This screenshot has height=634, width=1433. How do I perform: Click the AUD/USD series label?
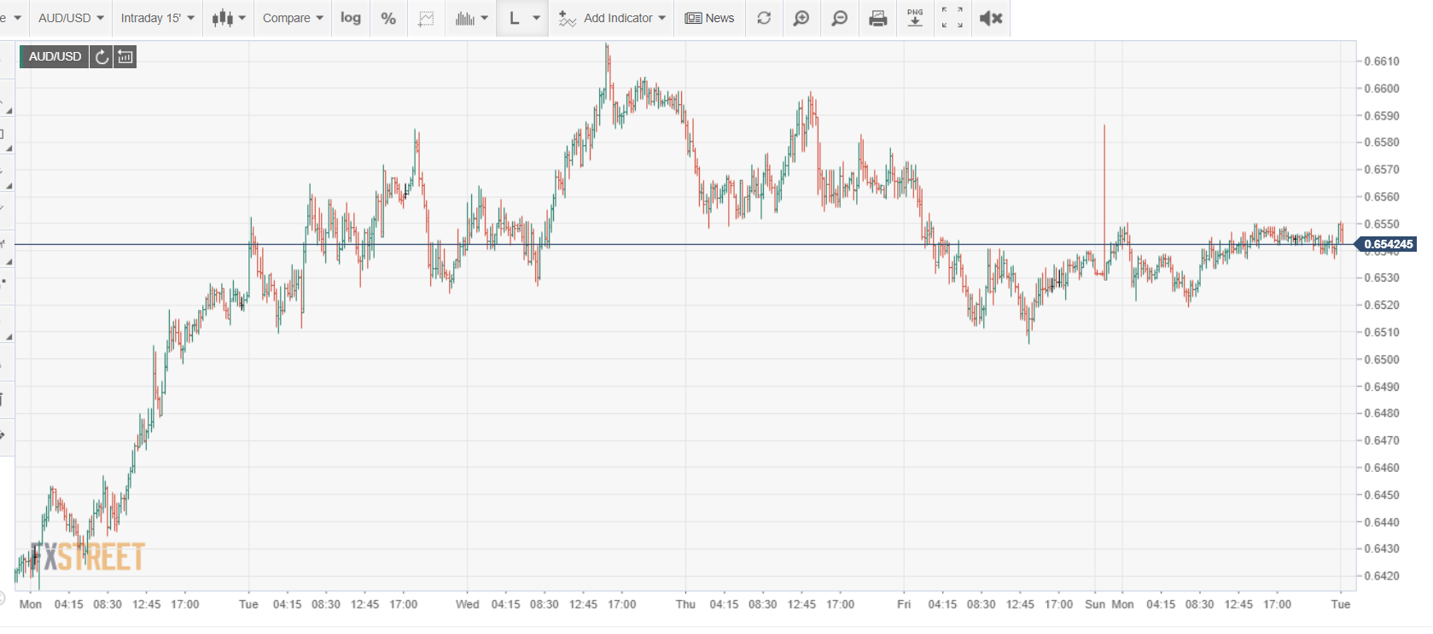(x=55, y=56)
